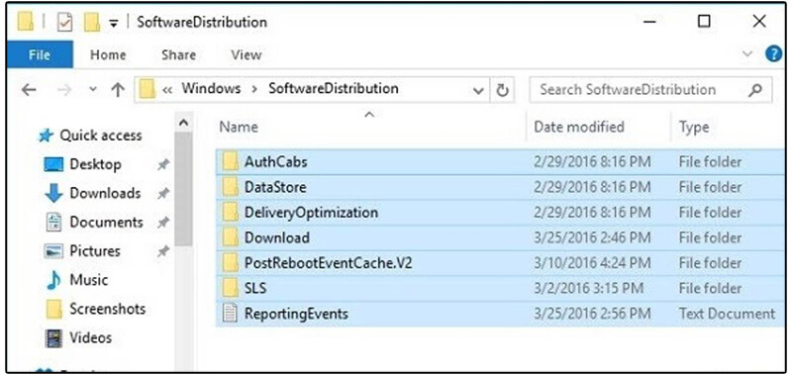The width and height of the screenshot is (792, 375).
Task: Open Downloads in navigation pane
Action: pyautogui.click(x=92, y=193)
